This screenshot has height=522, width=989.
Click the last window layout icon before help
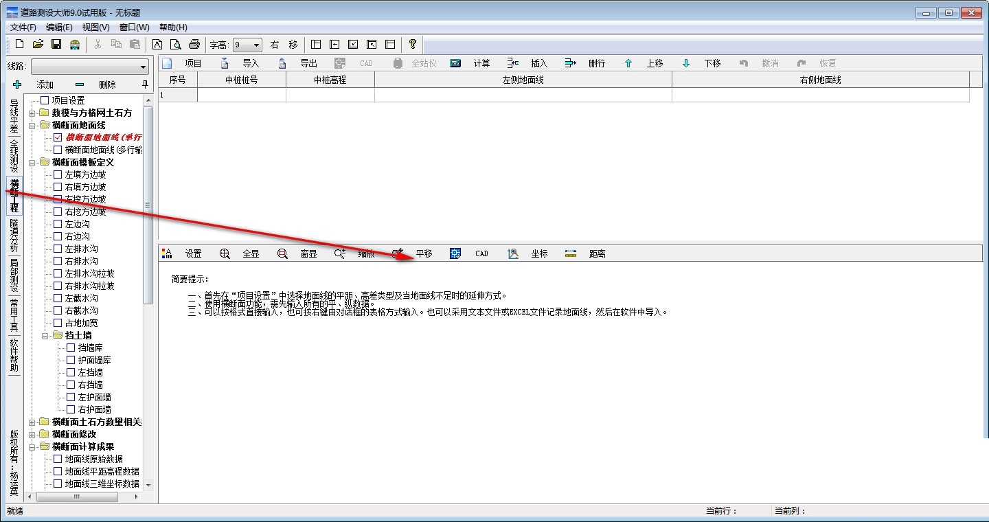click(390, 45)
